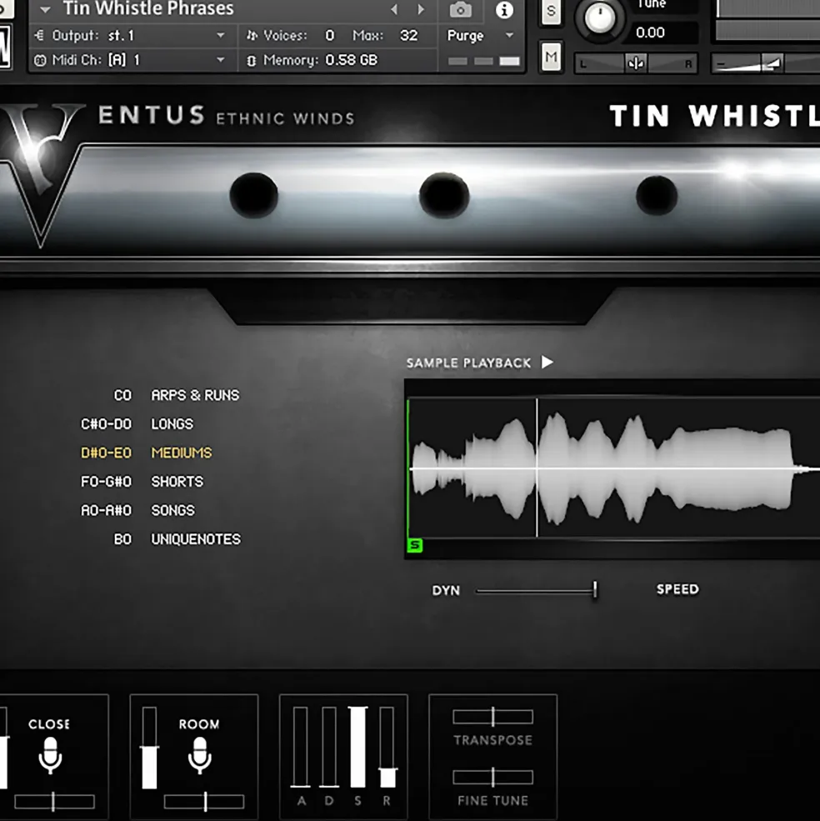The height and width of the screenshot is (821, 820).
Task: Mute the instrument with M button
Action: coord(551,57)
